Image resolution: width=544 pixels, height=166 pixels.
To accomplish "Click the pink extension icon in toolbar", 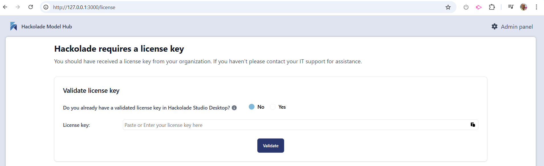I will 479,7.
